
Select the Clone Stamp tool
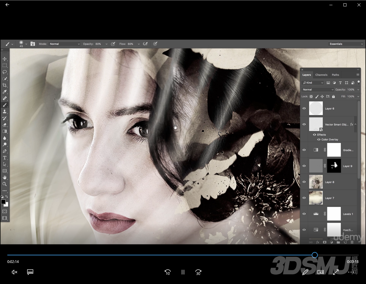click(5, 112)
